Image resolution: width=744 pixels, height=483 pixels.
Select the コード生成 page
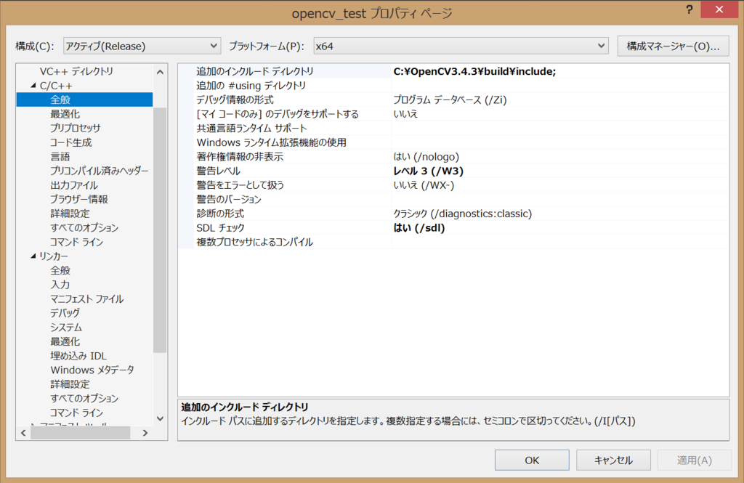(x=67, y=142)
